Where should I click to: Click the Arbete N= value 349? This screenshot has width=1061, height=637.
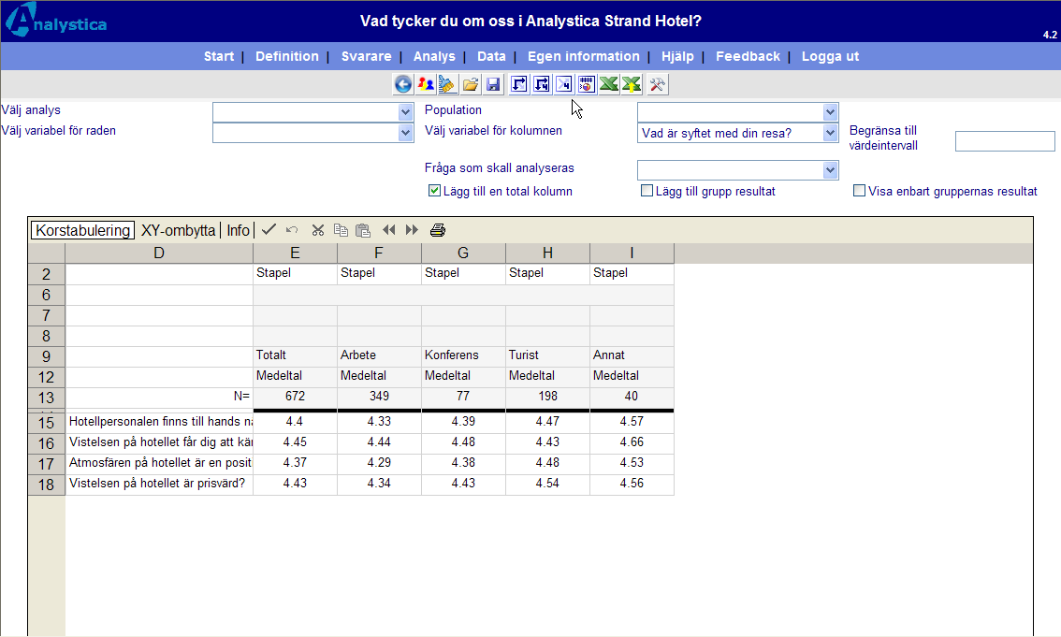point(379,397)
